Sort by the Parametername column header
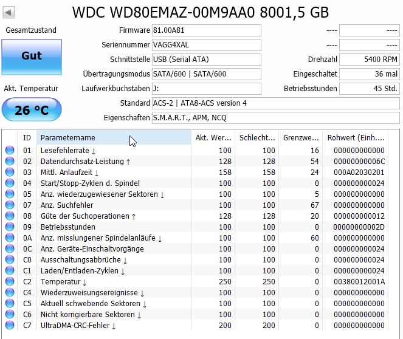Viewport: 403px width, 339px height. pyautogui.click(x=114, y=138)
